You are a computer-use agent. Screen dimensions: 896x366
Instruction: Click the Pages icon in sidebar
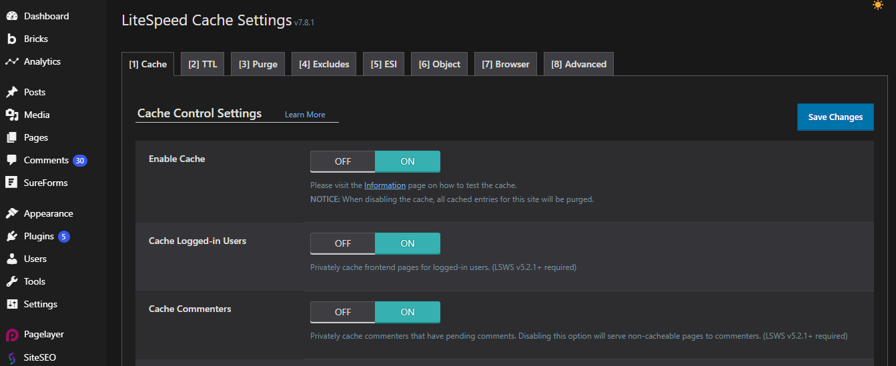pyautogui.click(x=12, y=137)
